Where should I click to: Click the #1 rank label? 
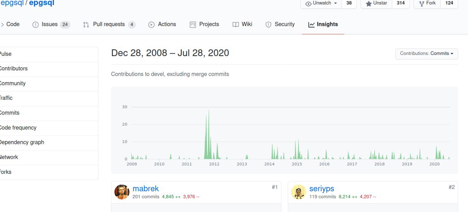click(275, 187)
